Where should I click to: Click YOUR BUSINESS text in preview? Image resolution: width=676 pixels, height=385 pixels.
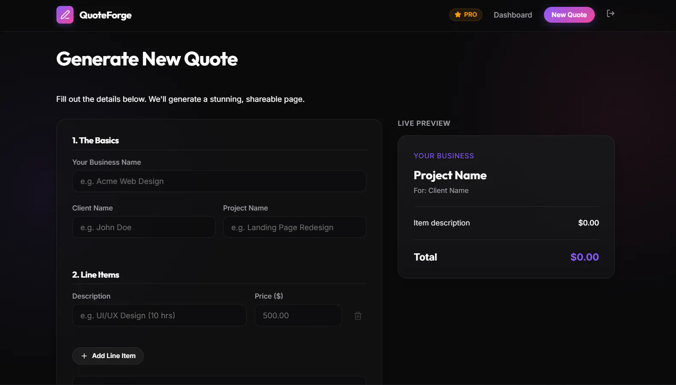click(x=444, y=156)
